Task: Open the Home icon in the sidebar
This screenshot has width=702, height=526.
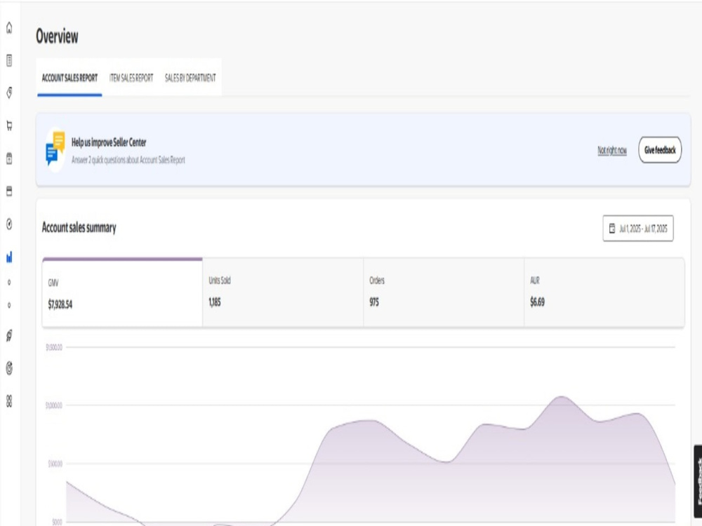Action: (x=9, y=28)
